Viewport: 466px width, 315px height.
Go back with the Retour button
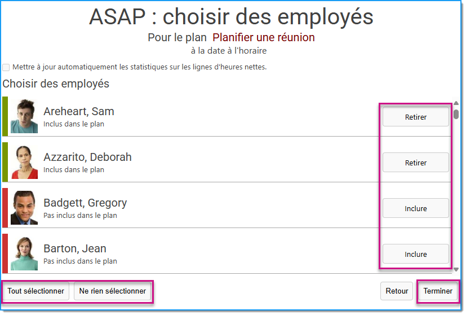(397, 291)
